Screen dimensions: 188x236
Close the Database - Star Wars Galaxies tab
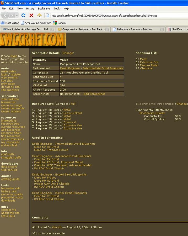click(162, 29)
